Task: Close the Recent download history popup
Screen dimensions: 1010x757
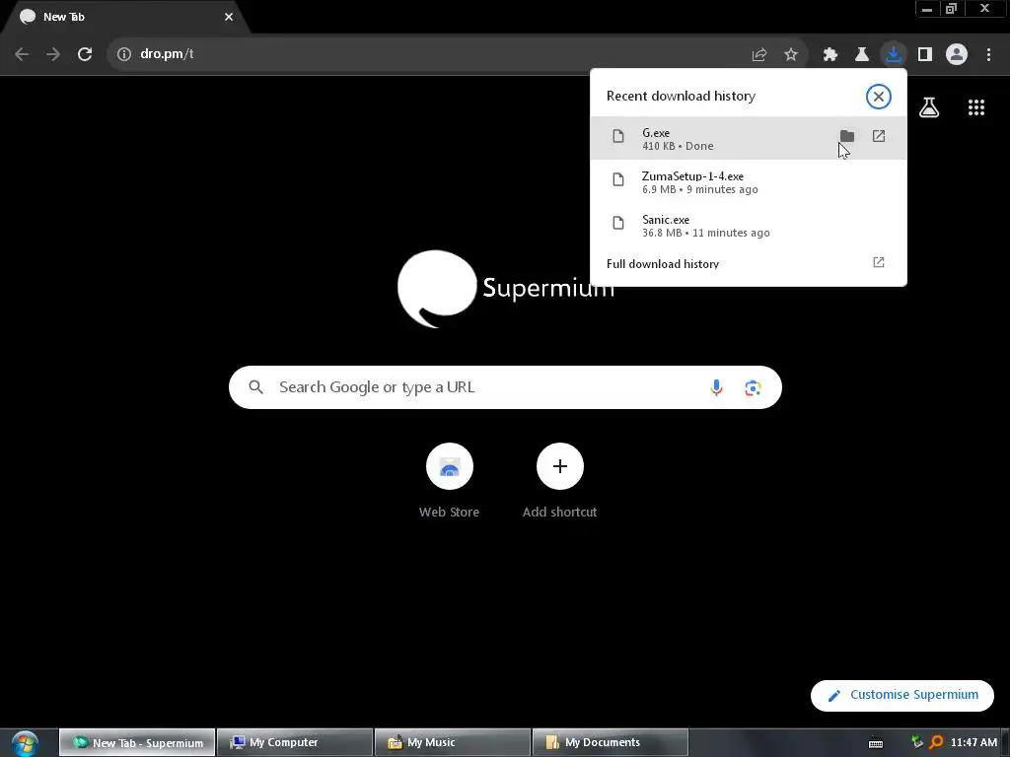Action: point(878,97)
